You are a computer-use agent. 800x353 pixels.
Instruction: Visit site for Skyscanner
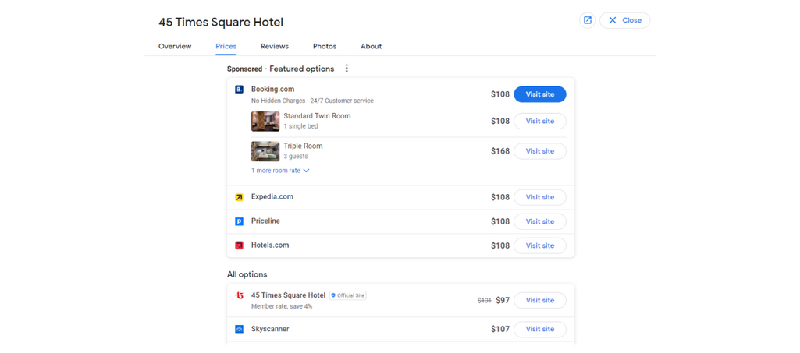(540, 330)
